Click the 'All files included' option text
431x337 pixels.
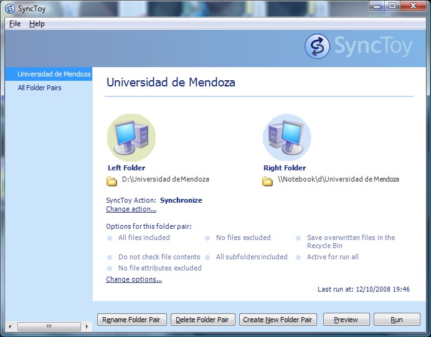pyautogui.click(x=144, y=238)
